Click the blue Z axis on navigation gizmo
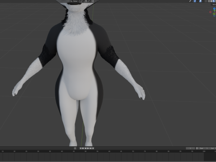 point(214,9)
